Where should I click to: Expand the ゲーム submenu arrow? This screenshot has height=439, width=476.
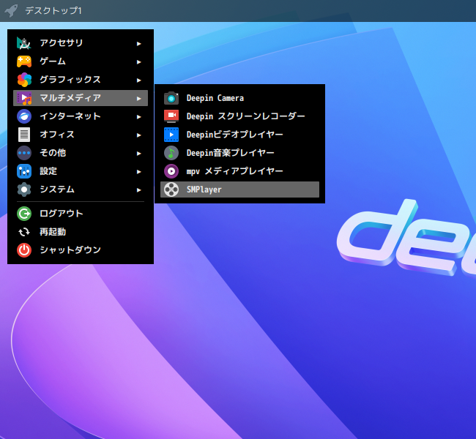pyautogui.click(x=138, y=62)
